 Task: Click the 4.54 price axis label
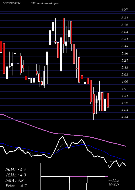point(125,117)
